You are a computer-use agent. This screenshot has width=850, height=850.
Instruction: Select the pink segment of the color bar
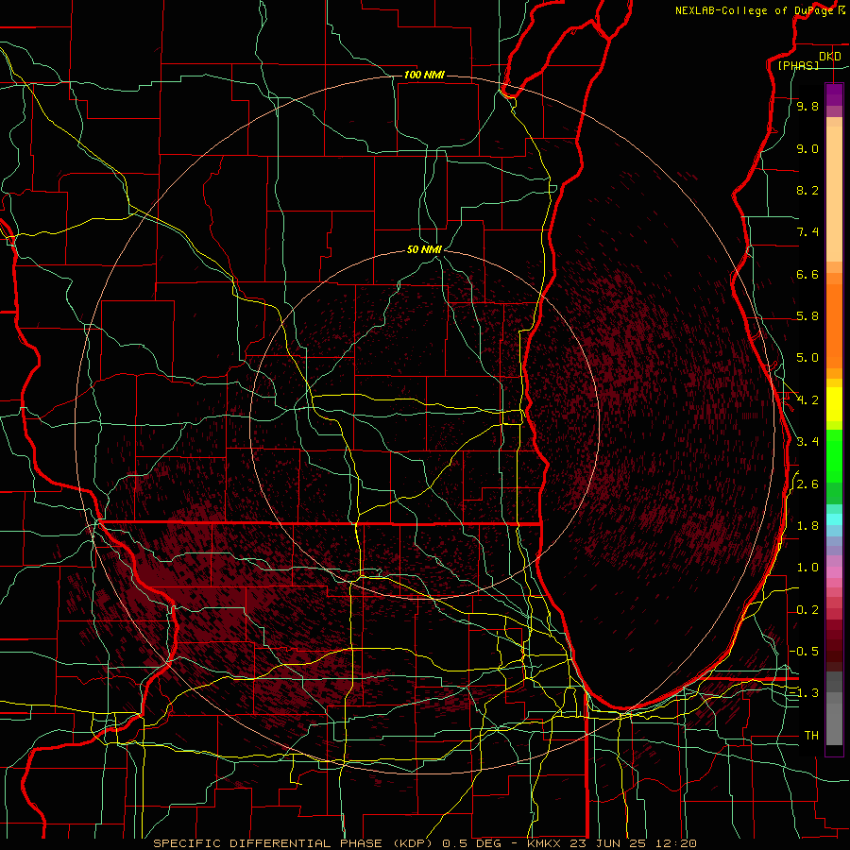click(x=834, y=572)
